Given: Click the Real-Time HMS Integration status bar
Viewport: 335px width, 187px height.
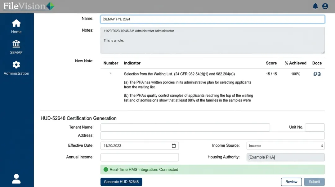Looking at the screenshot, I should click(212, 169).
